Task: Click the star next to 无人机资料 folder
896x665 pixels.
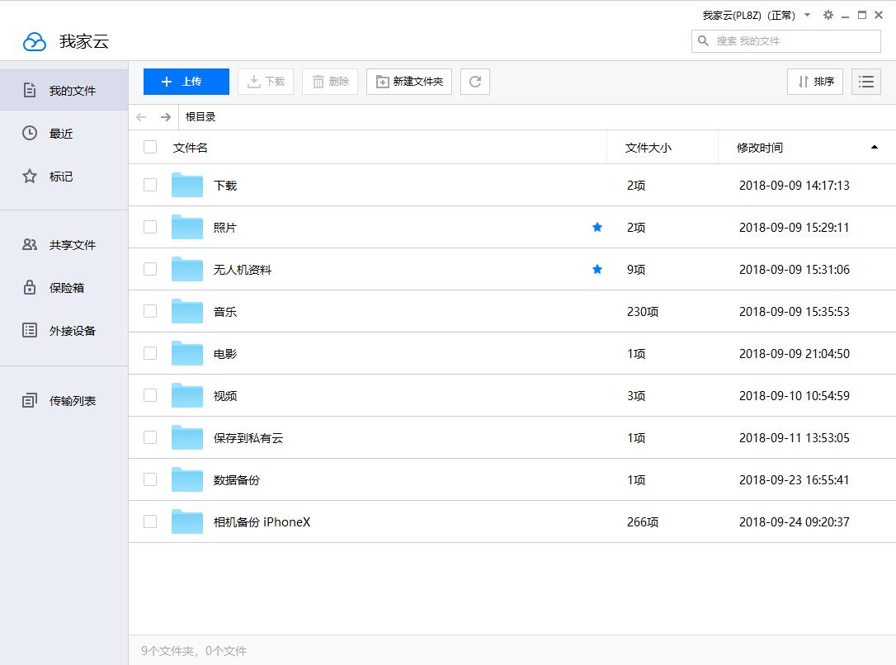Action: click(x=597, y=268)
